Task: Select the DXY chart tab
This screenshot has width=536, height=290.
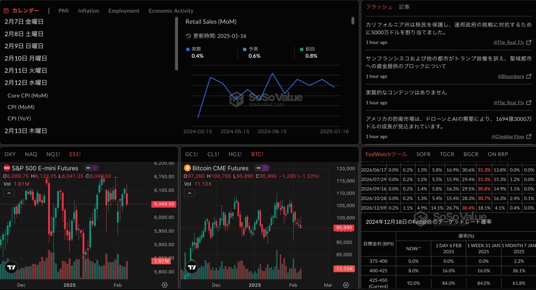Action: 10,154
